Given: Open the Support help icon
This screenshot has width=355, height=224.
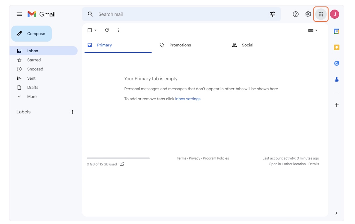Looking at the screenshot, I should [295, 14].
